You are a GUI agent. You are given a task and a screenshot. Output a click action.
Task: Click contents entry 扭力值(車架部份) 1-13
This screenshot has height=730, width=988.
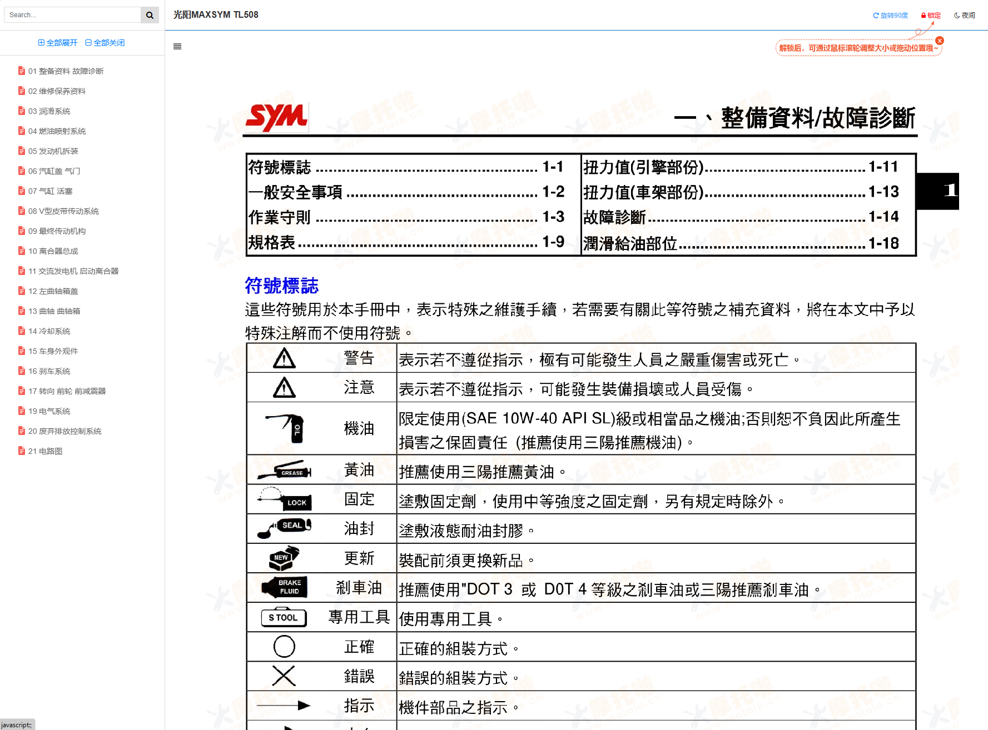pyautogui.click(x=741, y=192)
